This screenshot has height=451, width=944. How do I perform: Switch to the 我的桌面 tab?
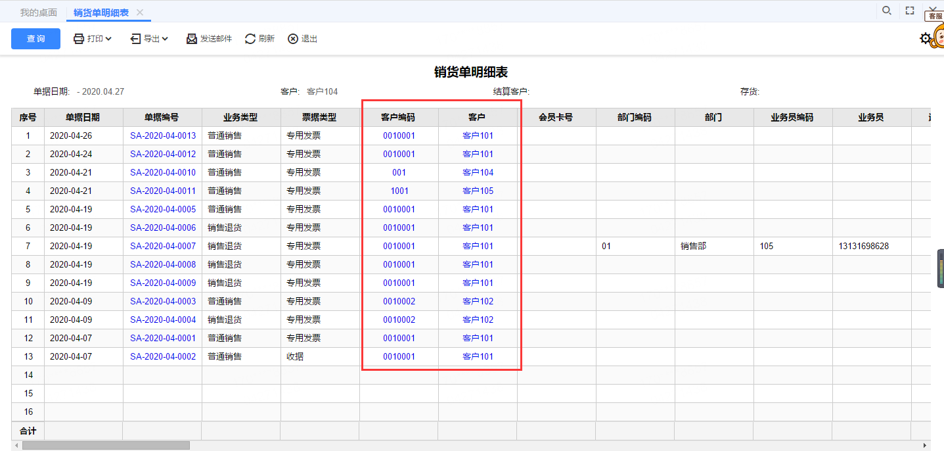[39, 12]
